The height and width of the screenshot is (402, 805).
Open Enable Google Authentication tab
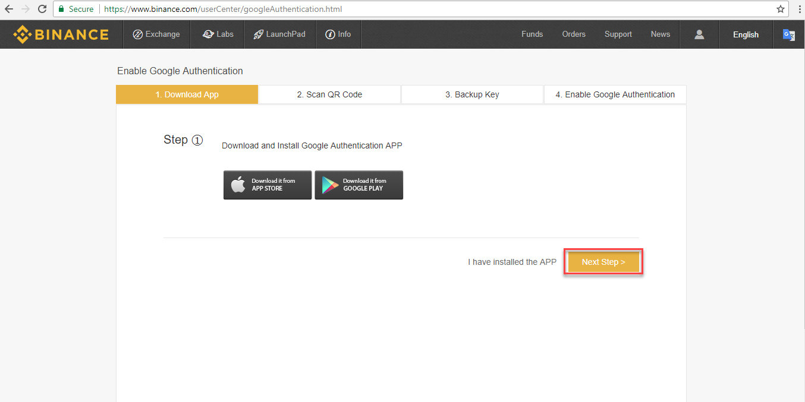(615, 94)
